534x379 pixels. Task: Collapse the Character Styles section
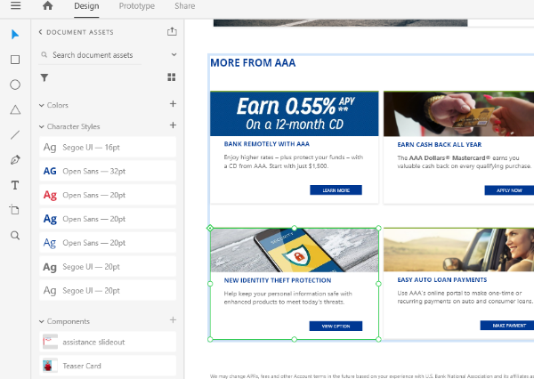pos(42,126)
